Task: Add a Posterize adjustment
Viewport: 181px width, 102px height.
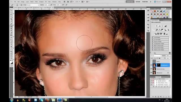Action: (x=158, y=34)
